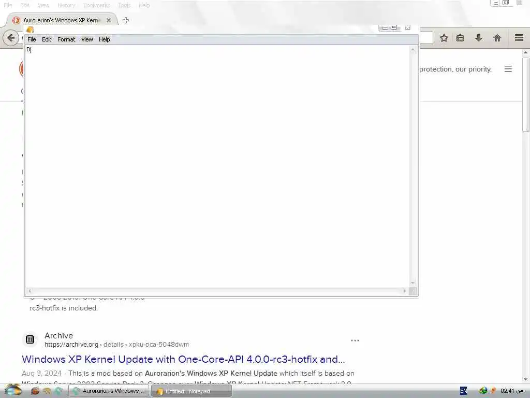Click the browser page scrollbar thumb

coord(526,95)
